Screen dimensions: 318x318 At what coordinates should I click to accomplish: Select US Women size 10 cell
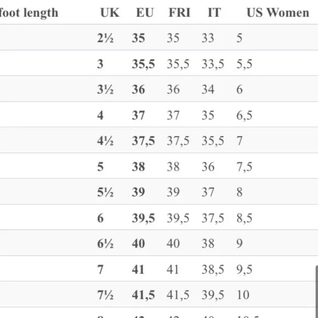(243, 295)
